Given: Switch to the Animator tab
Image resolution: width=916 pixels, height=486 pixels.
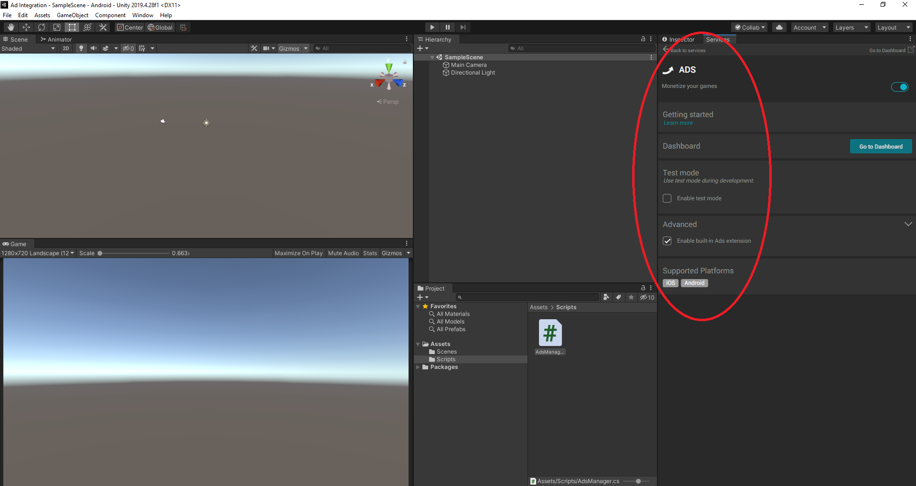Looking at the screenshot, I should [x=56, y=39].
